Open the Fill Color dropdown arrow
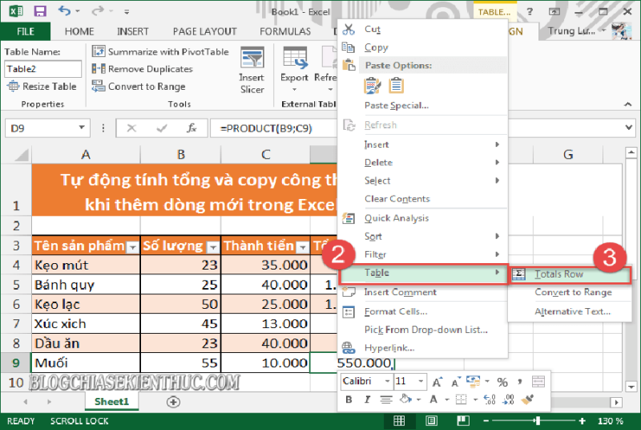This screenshot has width=641, height=430. click(418, 400)
